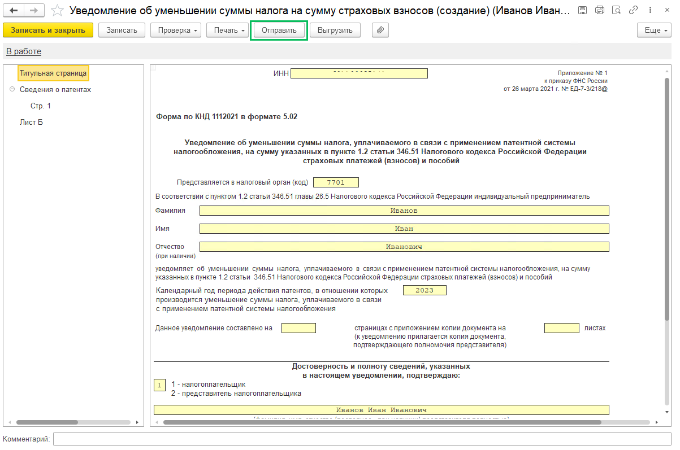680x450 pixels.
Task: Click the printer icon in the title bar
Action: [x=600, y=11]
